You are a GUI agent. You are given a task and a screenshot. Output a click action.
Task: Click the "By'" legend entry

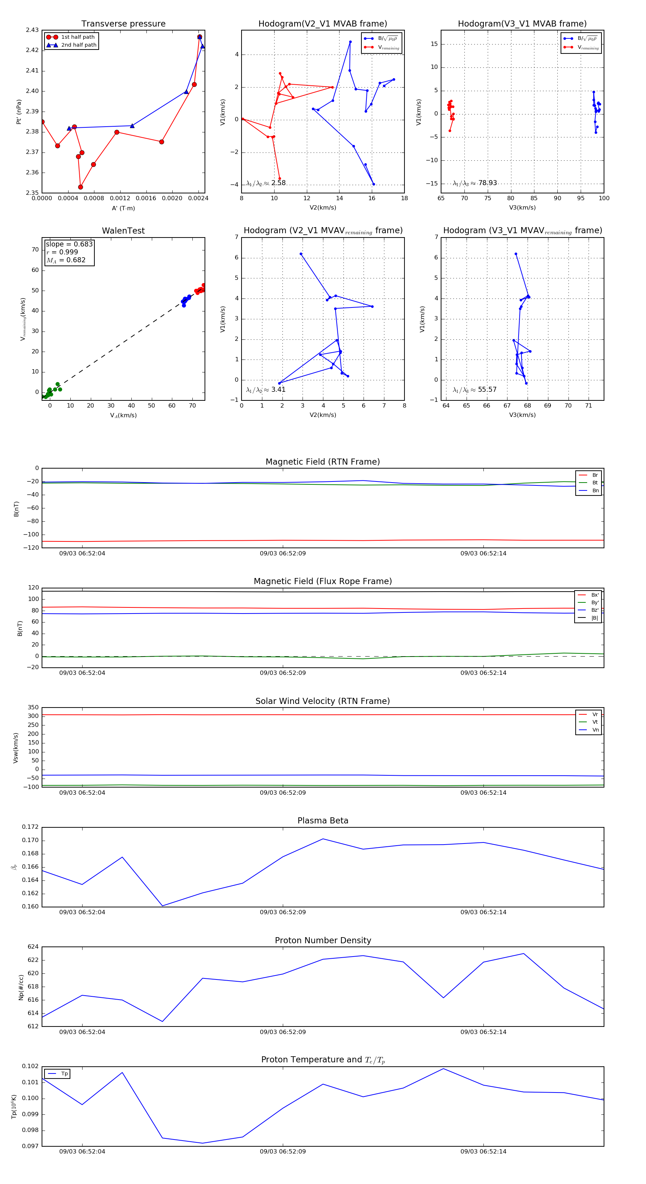click(588, 602)
